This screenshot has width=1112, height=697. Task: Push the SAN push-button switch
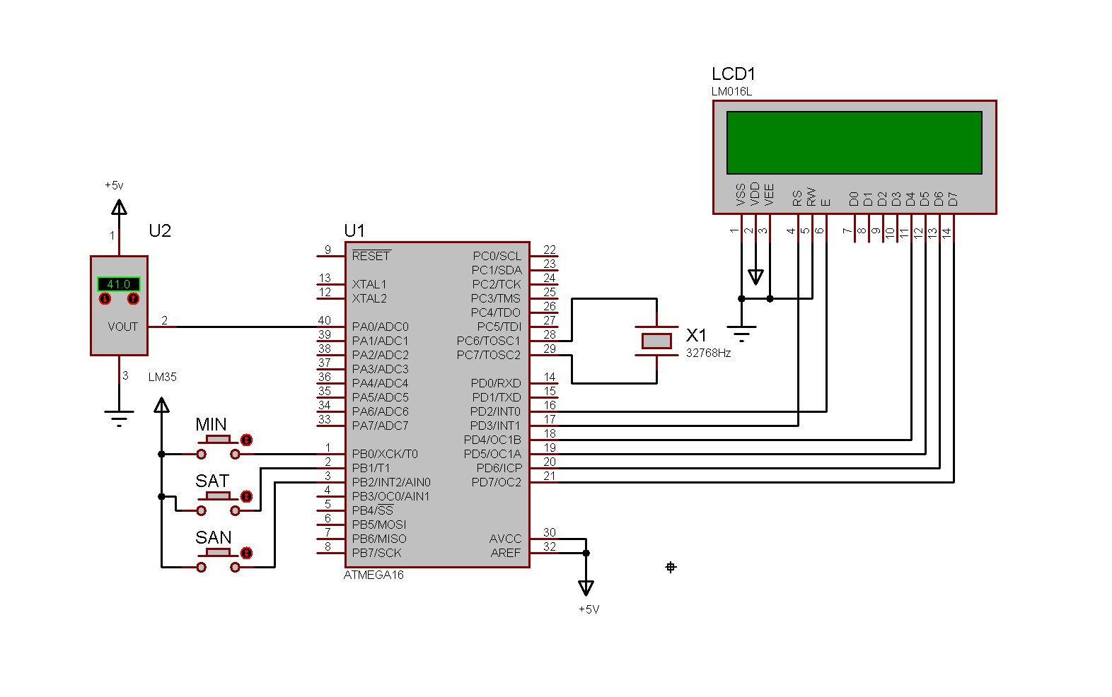pyautogui.click(x=218, y=561)
